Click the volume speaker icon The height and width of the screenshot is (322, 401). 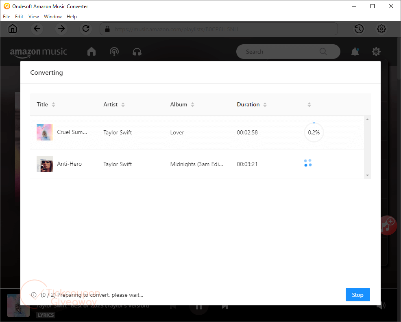[x=381, y=305]
